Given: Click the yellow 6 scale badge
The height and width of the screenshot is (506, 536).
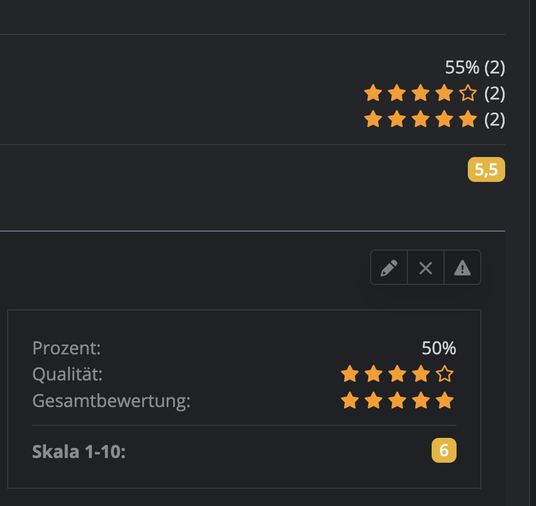Looking at the screenshot, I should 444,451.
